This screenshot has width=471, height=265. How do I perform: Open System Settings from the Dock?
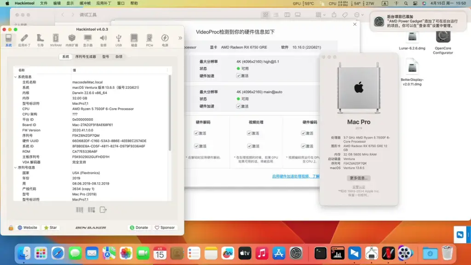296,253
